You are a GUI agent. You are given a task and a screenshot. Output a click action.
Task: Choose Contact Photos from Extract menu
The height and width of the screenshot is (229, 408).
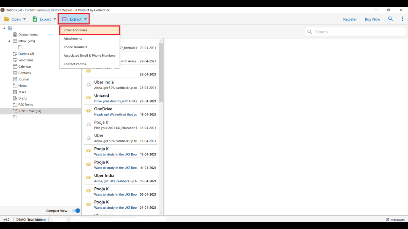(90, 64)
